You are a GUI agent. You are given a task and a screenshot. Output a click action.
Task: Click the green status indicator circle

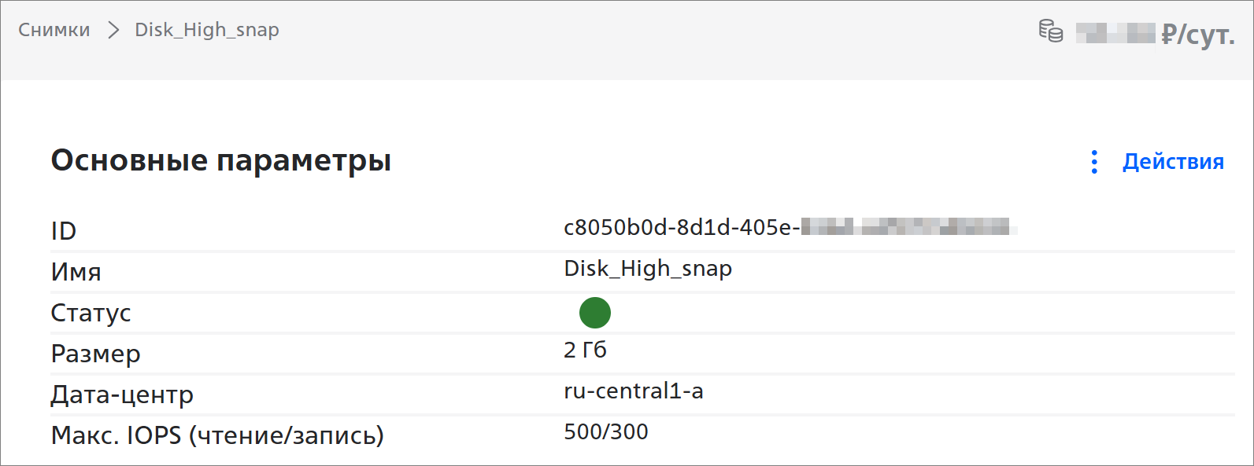click(595, 313)
